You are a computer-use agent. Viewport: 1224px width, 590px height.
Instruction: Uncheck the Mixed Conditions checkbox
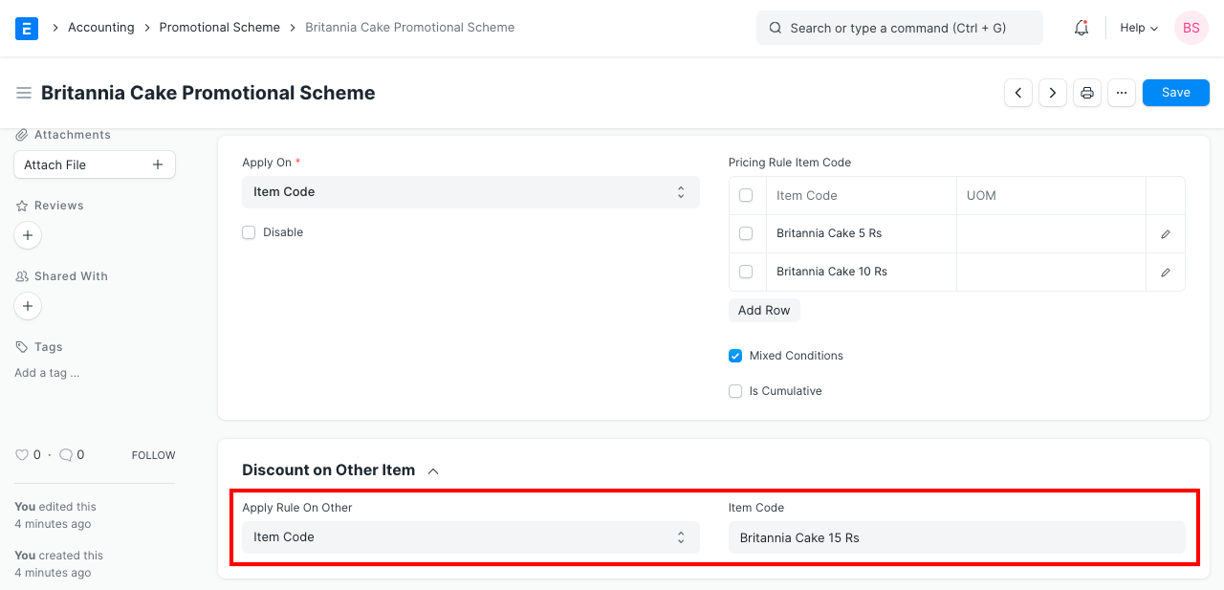click(734, 355)
